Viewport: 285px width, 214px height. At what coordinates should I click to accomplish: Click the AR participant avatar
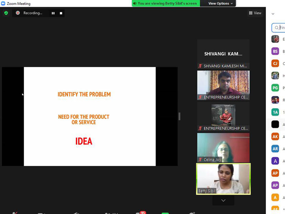(x=275, y=149)
